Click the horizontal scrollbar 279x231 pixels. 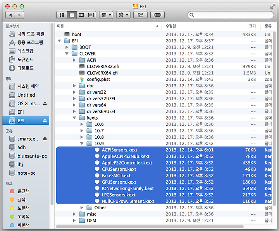point(150,227)
